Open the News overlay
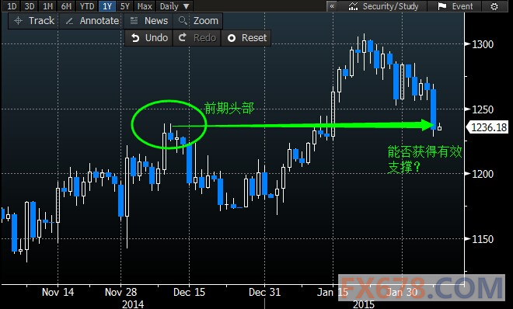Screen dimensions: 513x309 pos(149,21)
